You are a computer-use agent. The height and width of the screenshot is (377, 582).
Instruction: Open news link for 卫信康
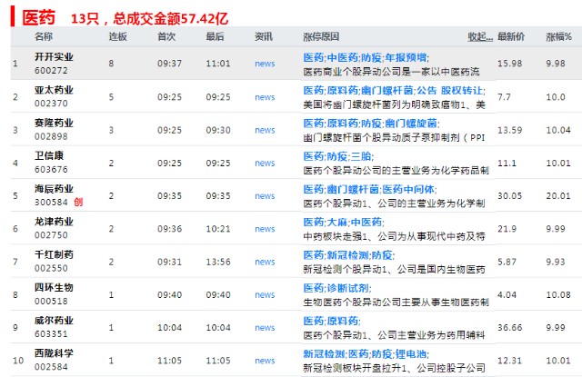click(265, 164)
